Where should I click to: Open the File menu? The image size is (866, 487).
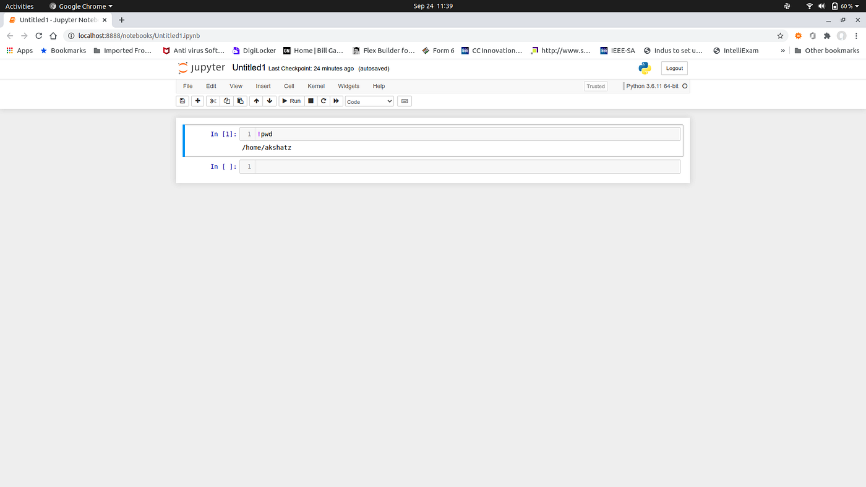(x=187, y=86)
